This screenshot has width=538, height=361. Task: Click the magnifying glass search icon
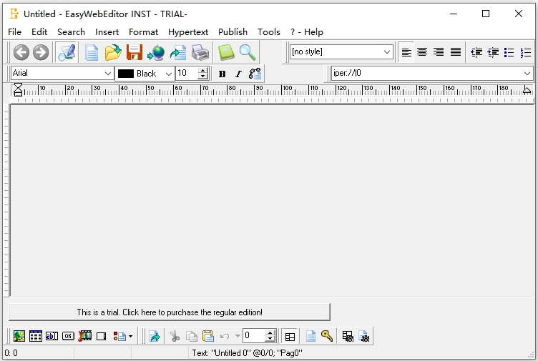pos(248,52)
